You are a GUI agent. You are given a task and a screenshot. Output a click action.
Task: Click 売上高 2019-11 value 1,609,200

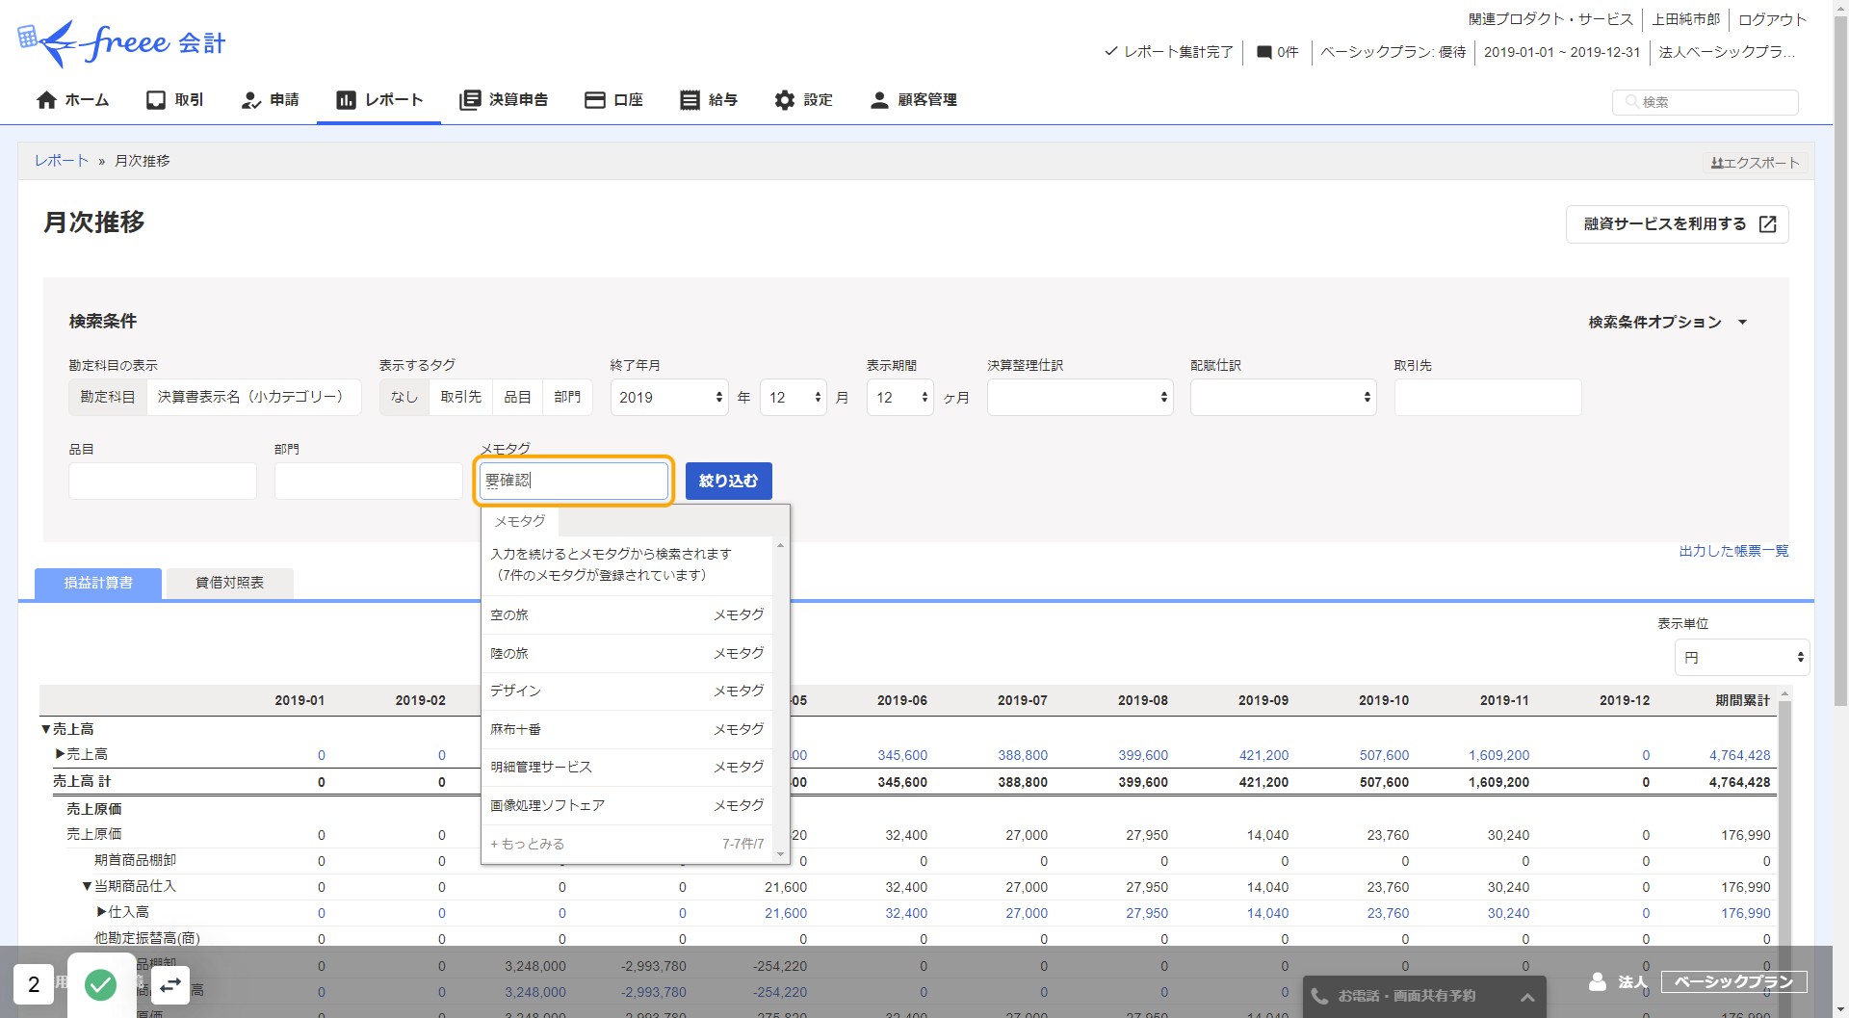(x=1498, y=755)
